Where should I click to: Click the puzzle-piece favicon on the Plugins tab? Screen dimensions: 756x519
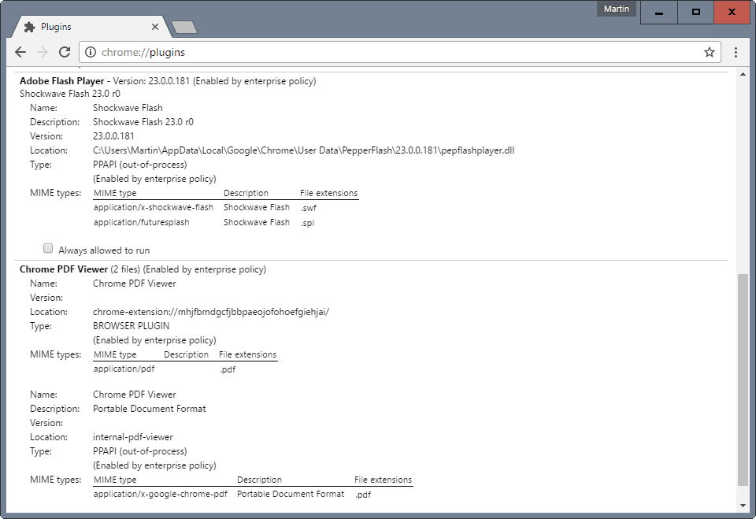click(x=31, y=26)
